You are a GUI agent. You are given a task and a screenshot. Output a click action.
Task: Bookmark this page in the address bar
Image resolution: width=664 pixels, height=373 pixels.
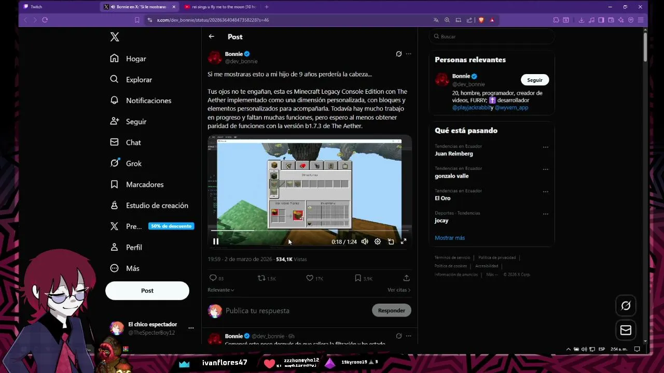tap(137, 20)
